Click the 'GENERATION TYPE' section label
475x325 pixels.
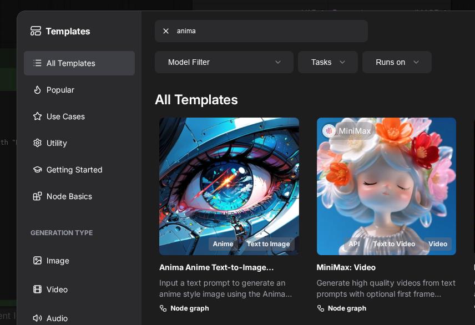62,232
